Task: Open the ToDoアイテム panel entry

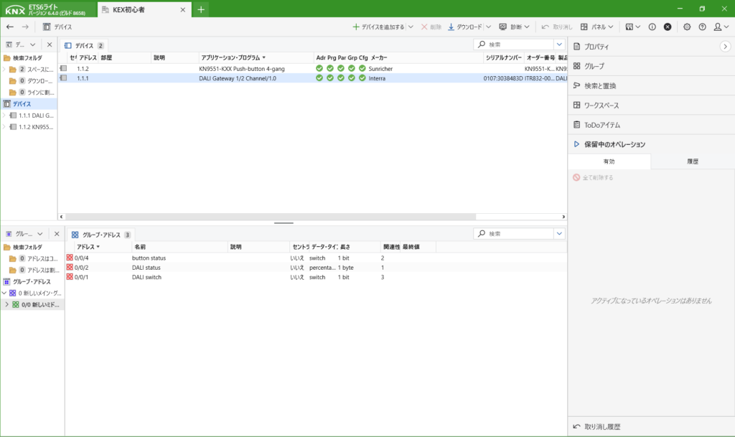Action: coord(601,125)
